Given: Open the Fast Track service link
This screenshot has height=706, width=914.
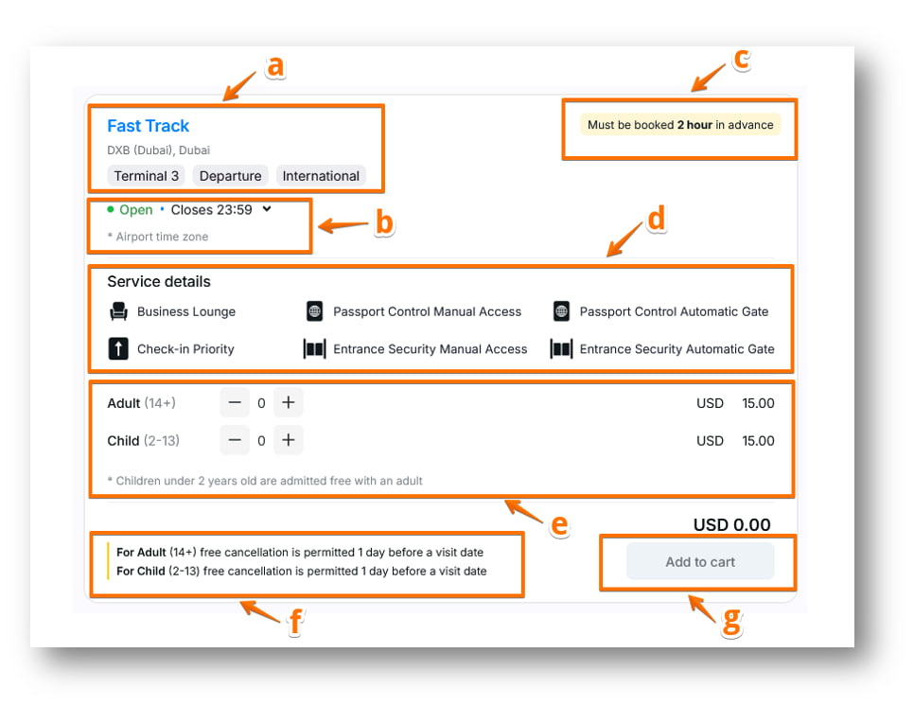Looking at the screenshot, I should click(x=149, y=126).
